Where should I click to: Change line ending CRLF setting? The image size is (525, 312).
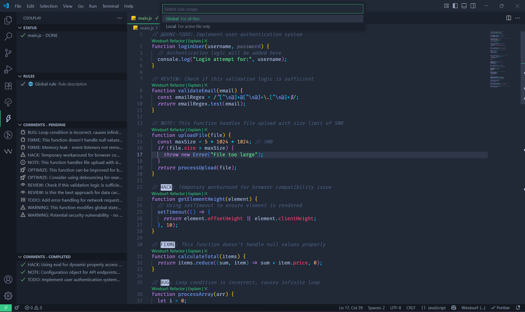pos(411,308)
